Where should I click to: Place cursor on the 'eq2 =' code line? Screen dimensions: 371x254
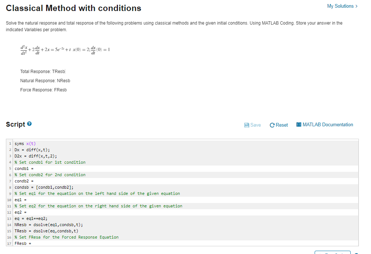(186, 212)
